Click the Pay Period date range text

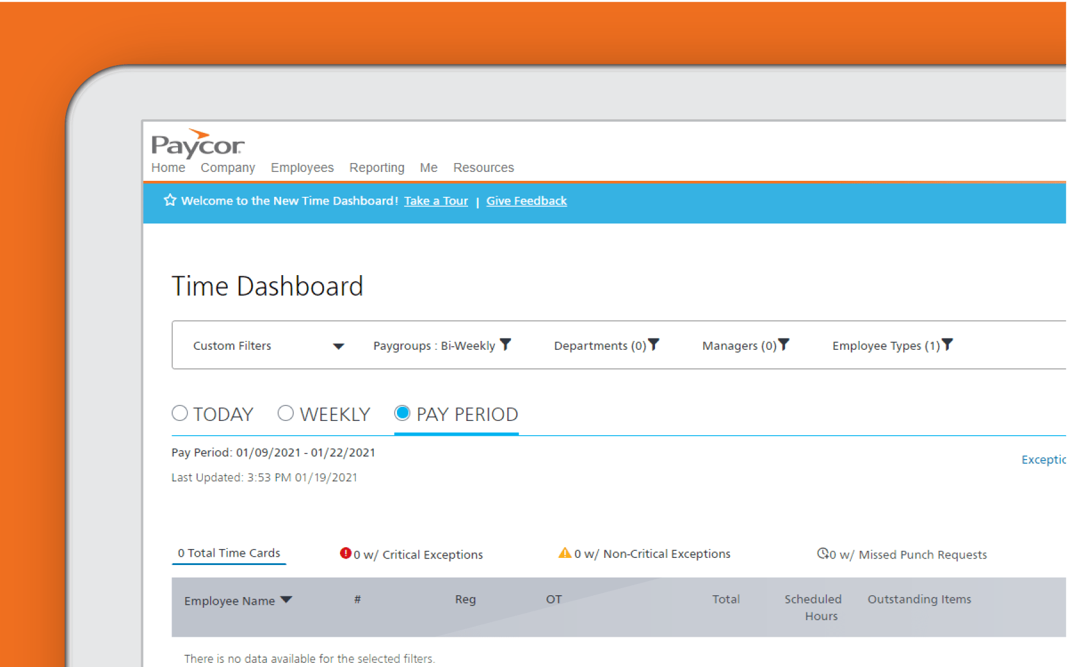[274, 452]
